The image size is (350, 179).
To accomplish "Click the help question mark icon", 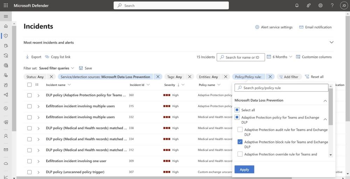I will [x=332, y=6].
